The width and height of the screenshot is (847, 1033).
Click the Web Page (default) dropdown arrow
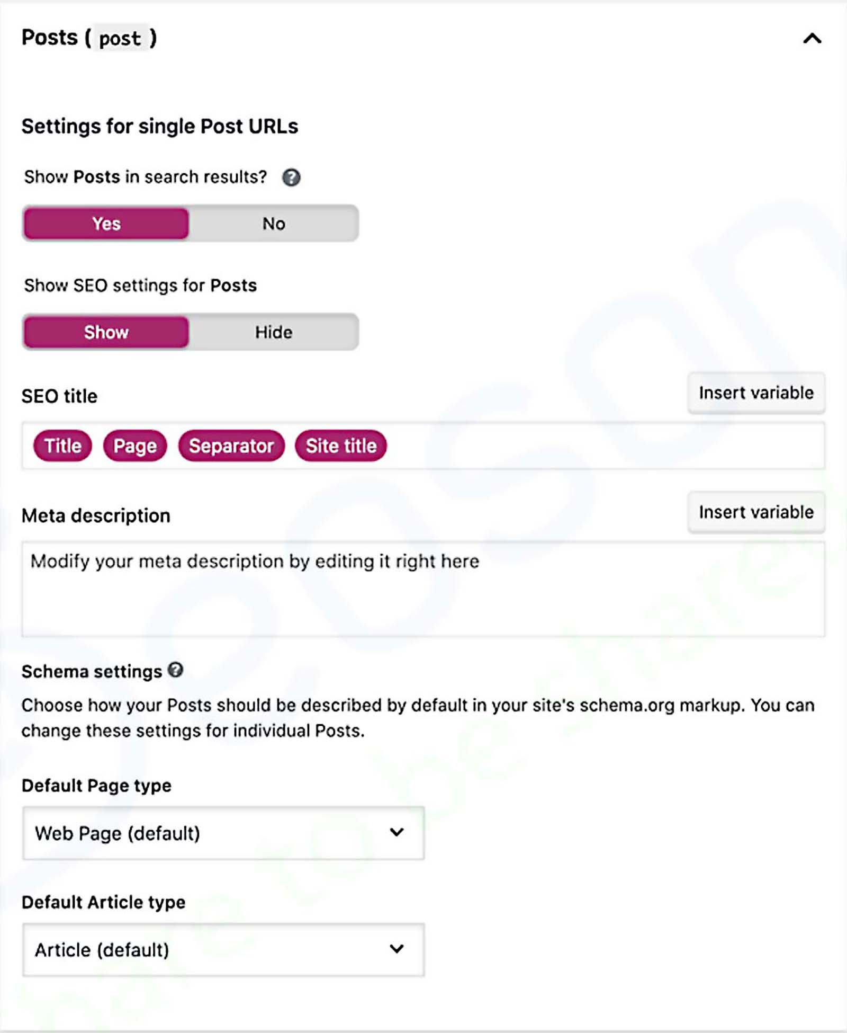pyautogui.click(x=397, y=832)
